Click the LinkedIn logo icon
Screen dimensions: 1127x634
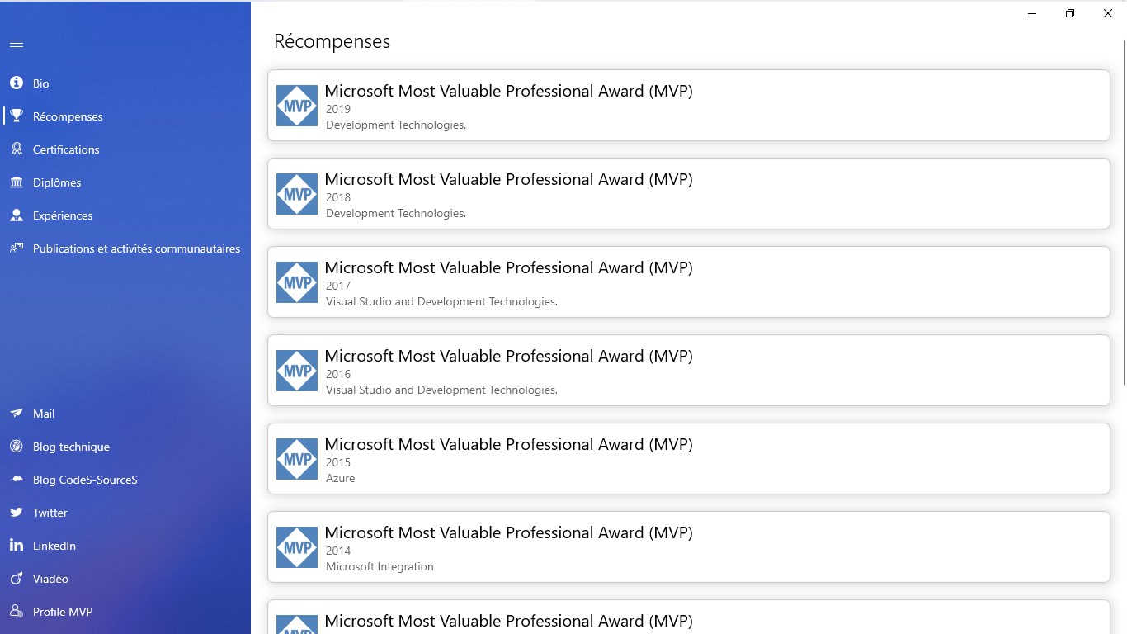[17, 546]
